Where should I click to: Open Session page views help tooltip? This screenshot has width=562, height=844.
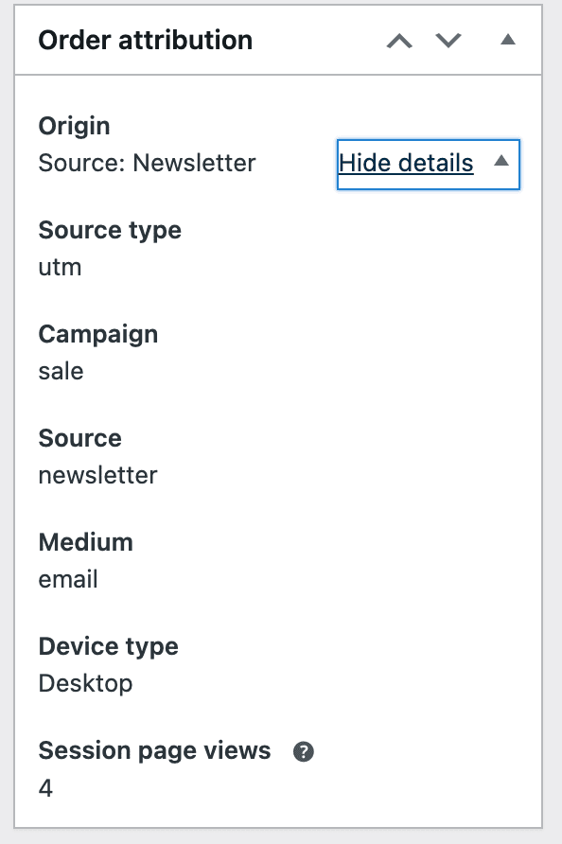[x=303, y=751]
